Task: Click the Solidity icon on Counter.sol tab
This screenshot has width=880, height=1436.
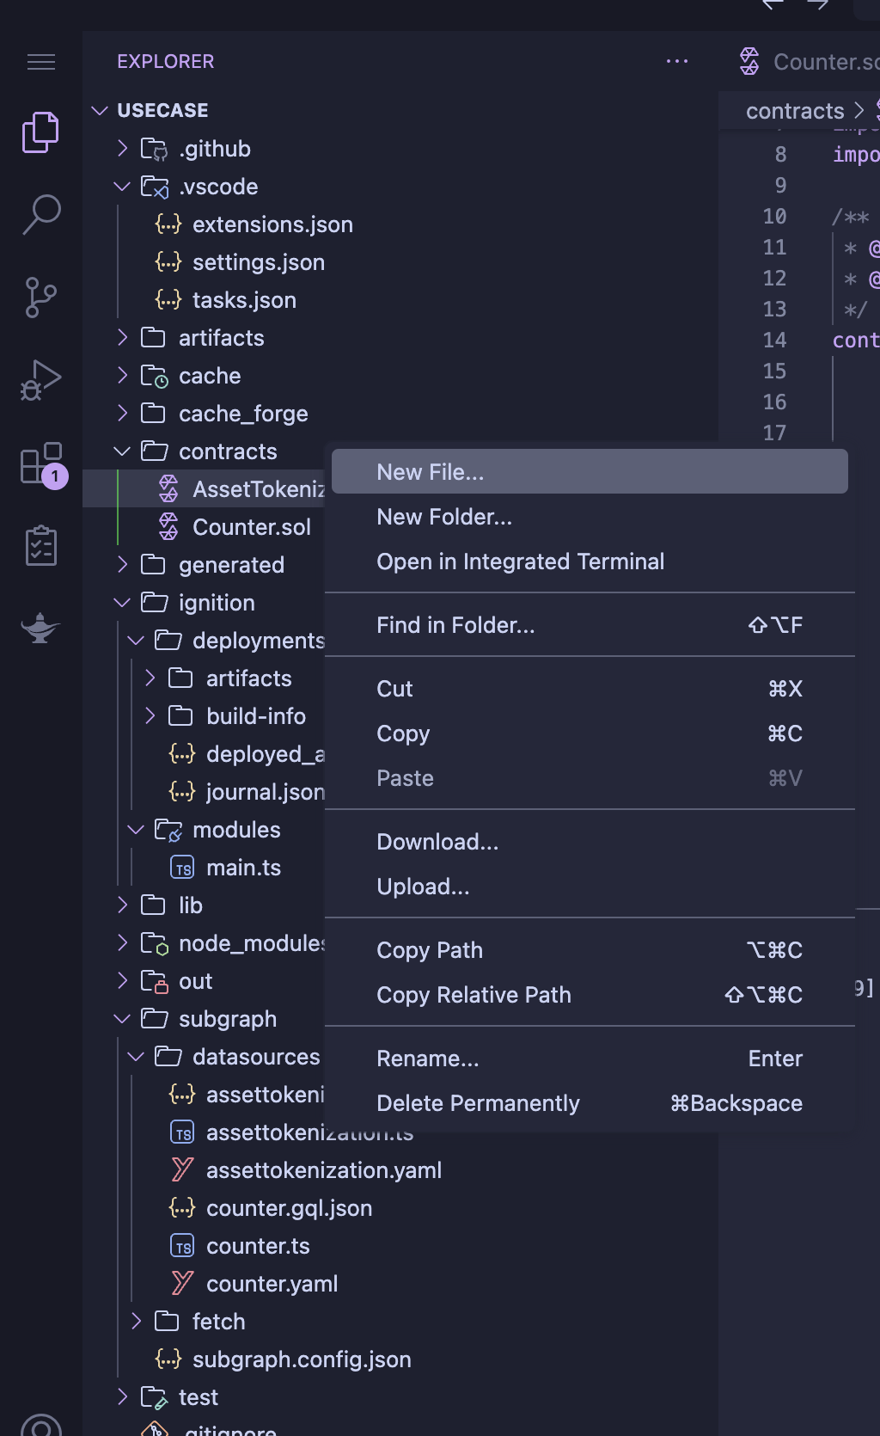Action: click(x=749, y=61)
